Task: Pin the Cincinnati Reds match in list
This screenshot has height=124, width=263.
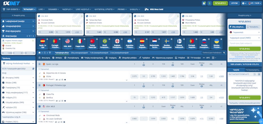Action: [40, 116]
